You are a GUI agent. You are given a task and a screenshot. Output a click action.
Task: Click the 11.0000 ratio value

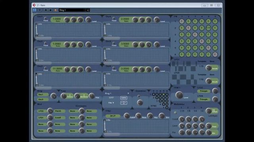click(x=57, y=69)
